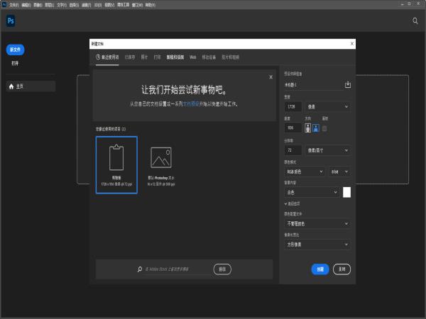This screenshot has height=319, width=426.
Task: Open the 帮助 Help menu
Action: 151,5
